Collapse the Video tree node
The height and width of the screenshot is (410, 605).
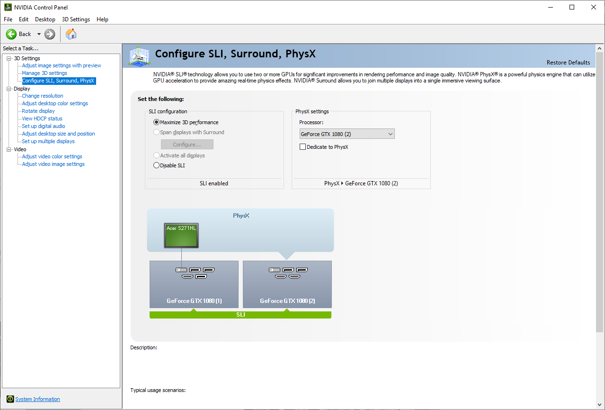pos(9,149)
